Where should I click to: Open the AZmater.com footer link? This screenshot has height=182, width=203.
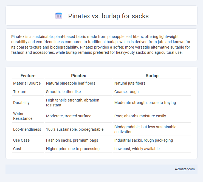185,169
